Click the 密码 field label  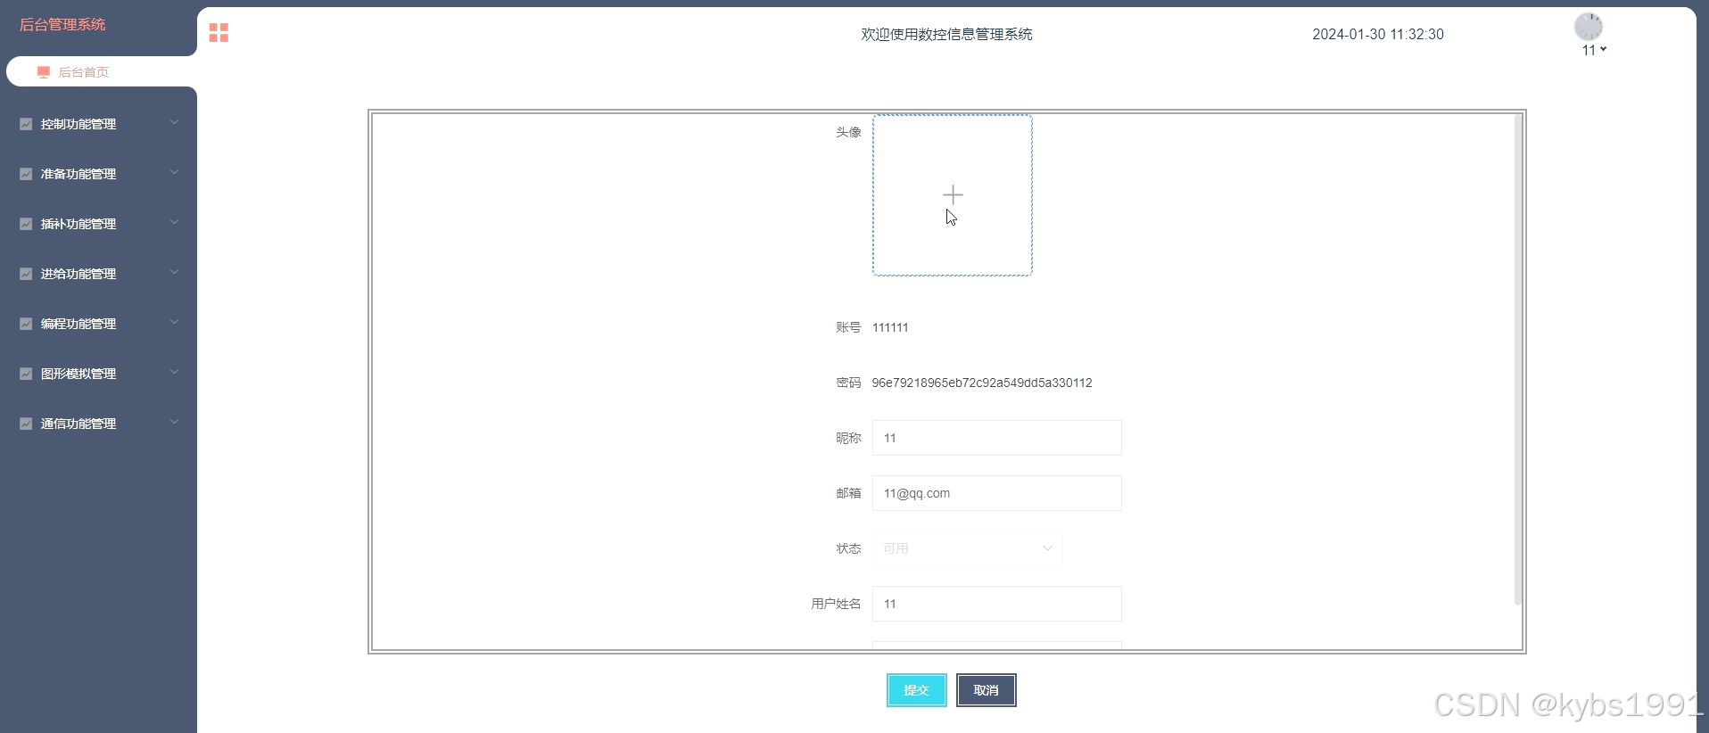848,383
